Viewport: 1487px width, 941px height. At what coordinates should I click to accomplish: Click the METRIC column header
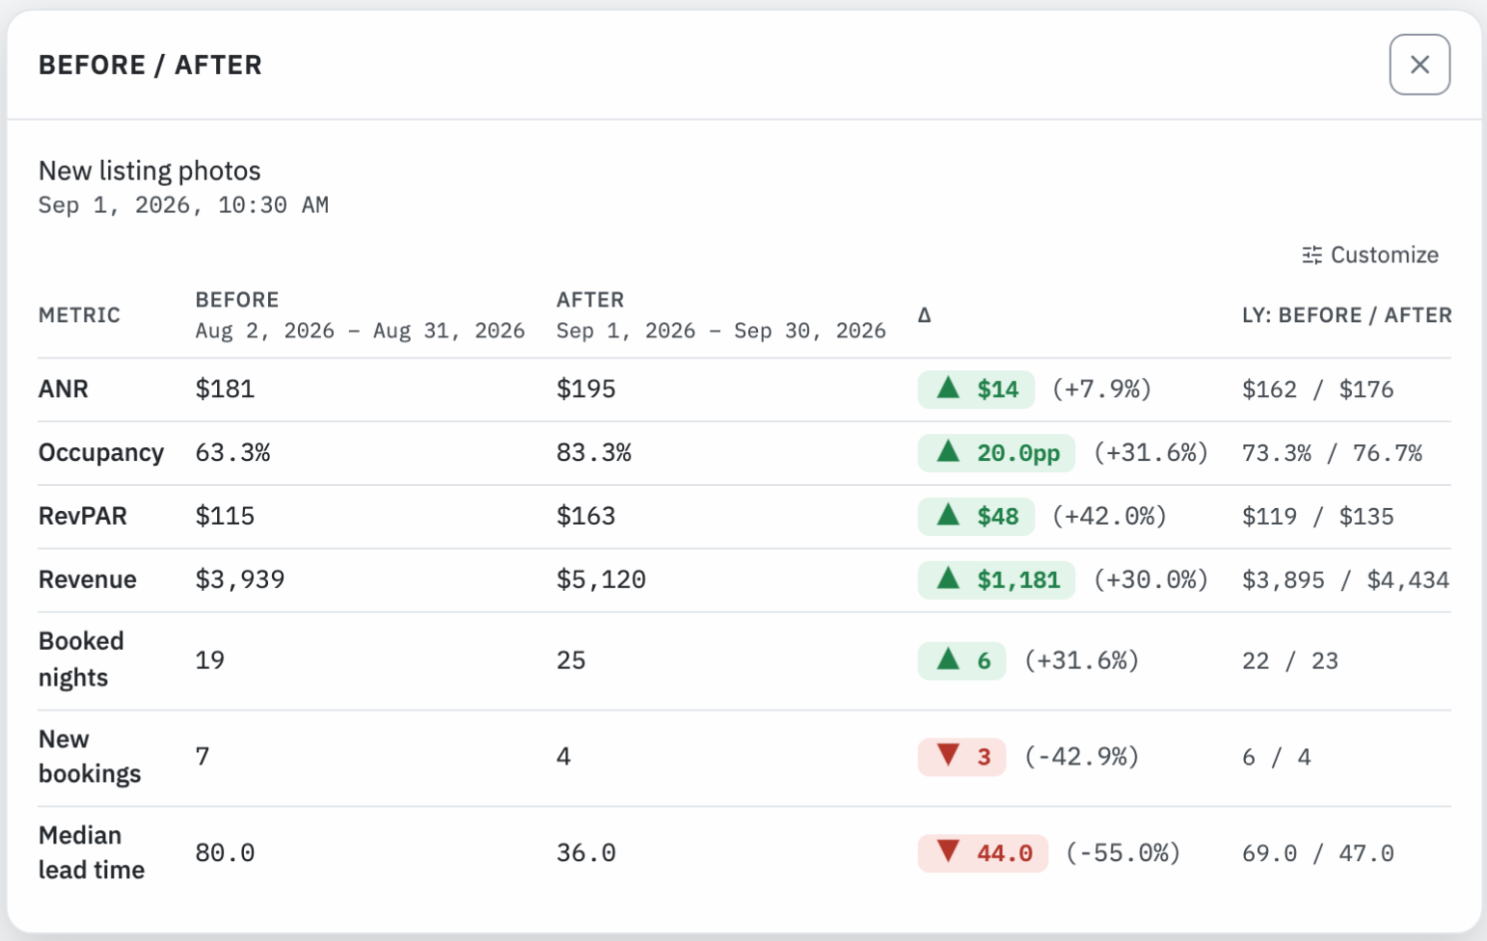pos(79,315)
